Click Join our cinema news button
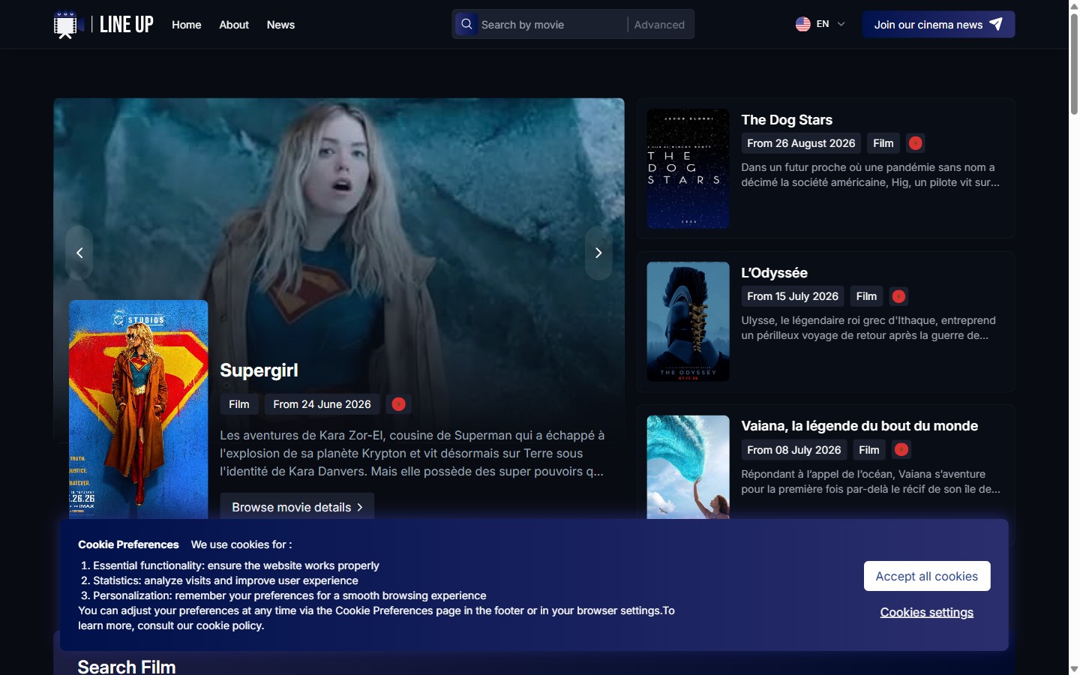 coord(938,25)
